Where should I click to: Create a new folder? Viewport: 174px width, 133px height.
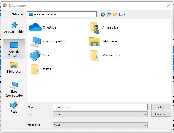pyautogui.click(x=115, y=14)
